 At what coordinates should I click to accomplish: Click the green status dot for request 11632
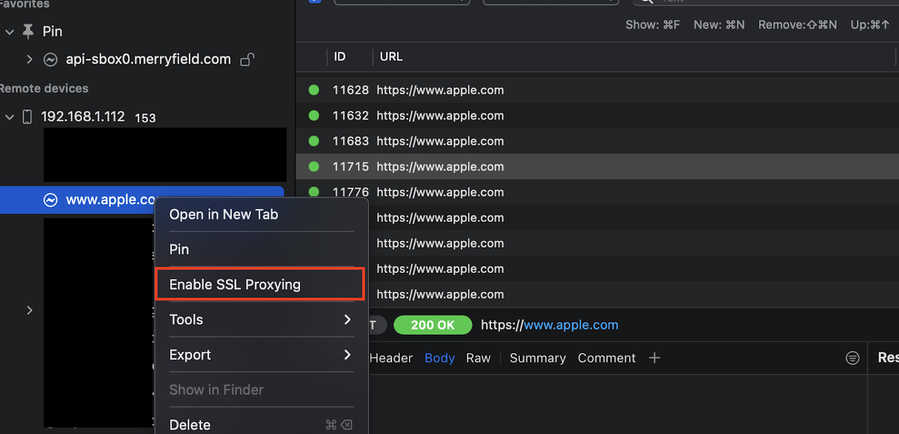pos(314,116)
